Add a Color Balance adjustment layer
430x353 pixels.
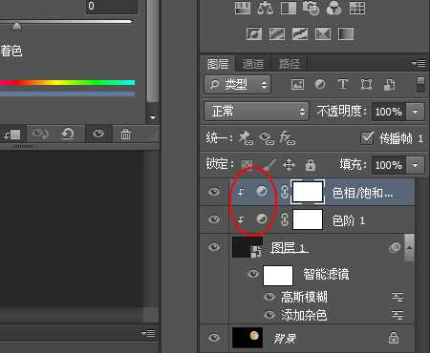tap(265, 8)
